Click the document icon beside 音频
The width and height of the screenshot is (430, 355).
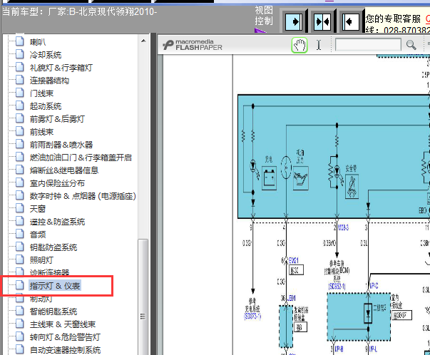click(20, 234)
